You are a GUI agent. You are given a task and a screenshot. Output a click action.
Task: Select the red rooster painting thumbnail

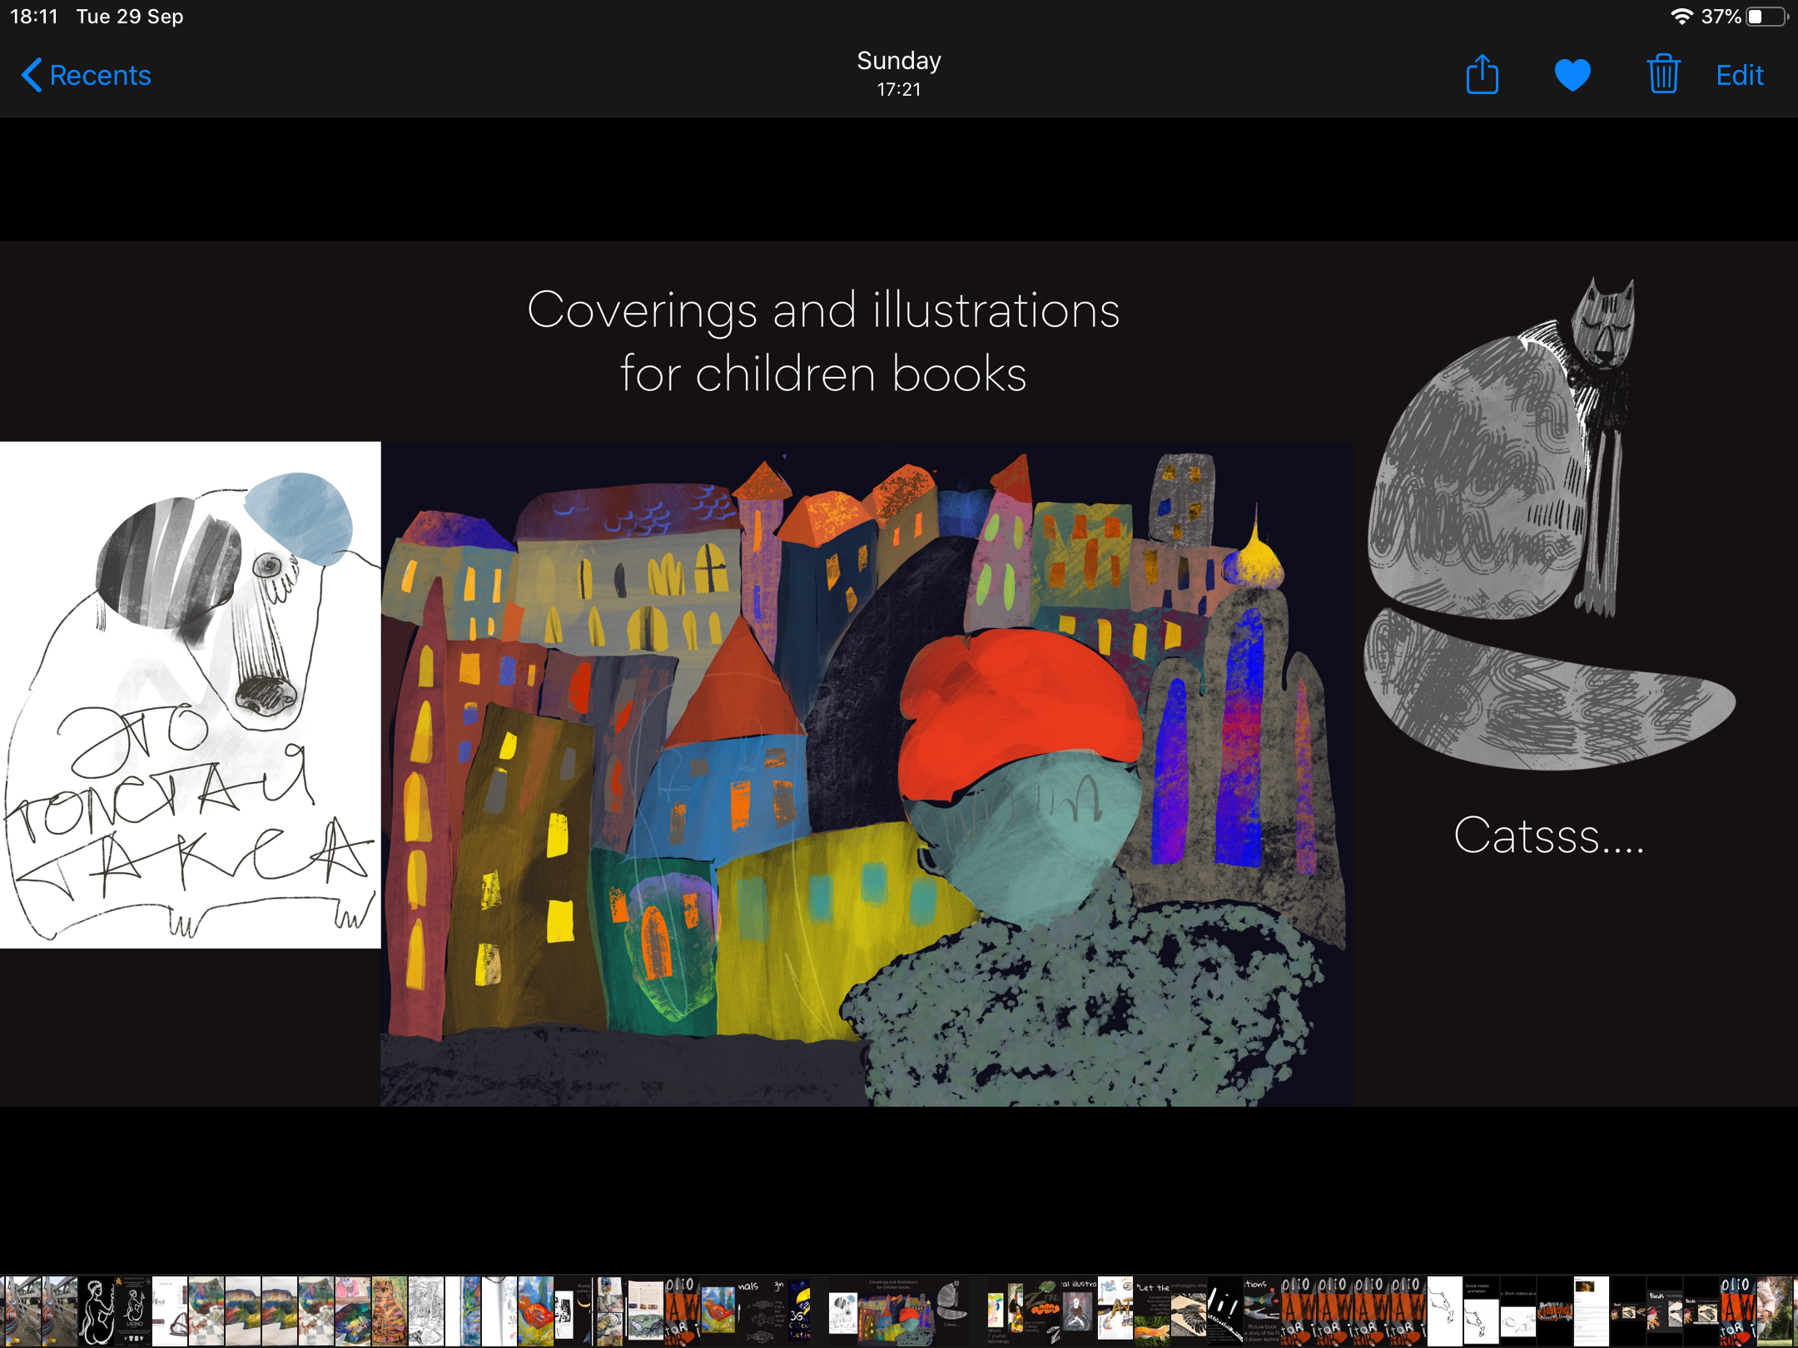point(535,1311)
